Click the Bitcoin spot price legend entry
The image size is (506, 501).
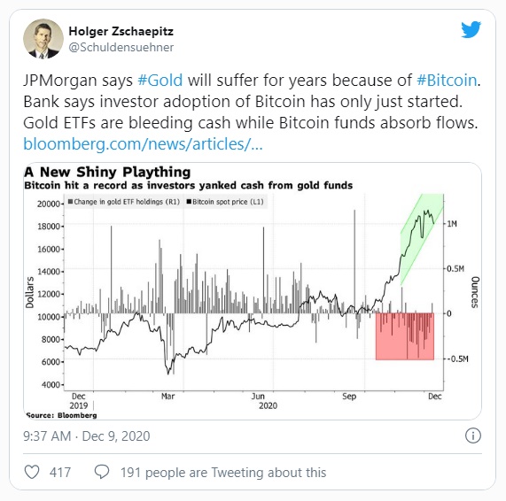(x=225, y=202)
